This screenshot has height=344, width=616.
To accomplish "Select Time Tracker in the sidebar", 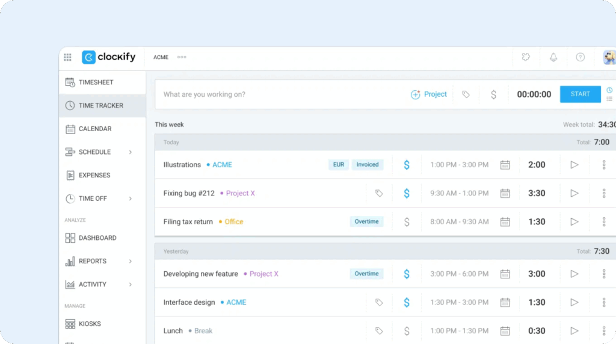I will click(102, 105).
